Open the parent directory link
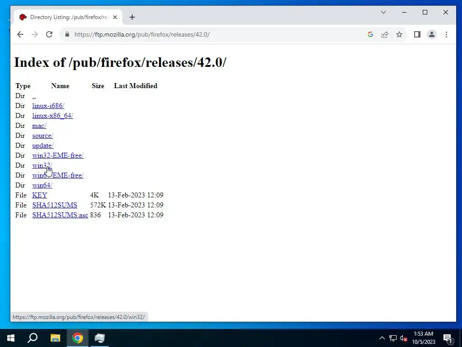The image size is (462, 347). (x=34, y=96)
